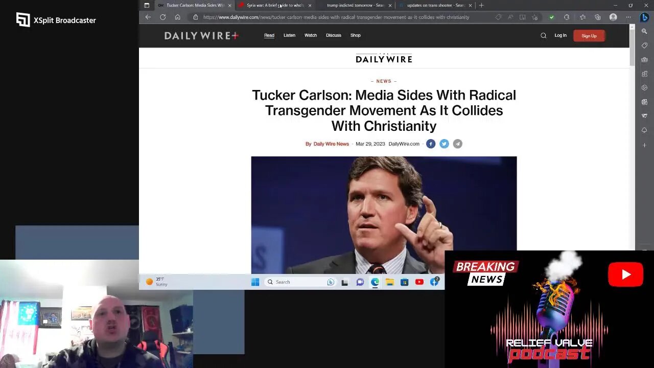Go back using the browser back arrow
The height and width of the screenshot is (368, 654).
click(x=148, y=17)
